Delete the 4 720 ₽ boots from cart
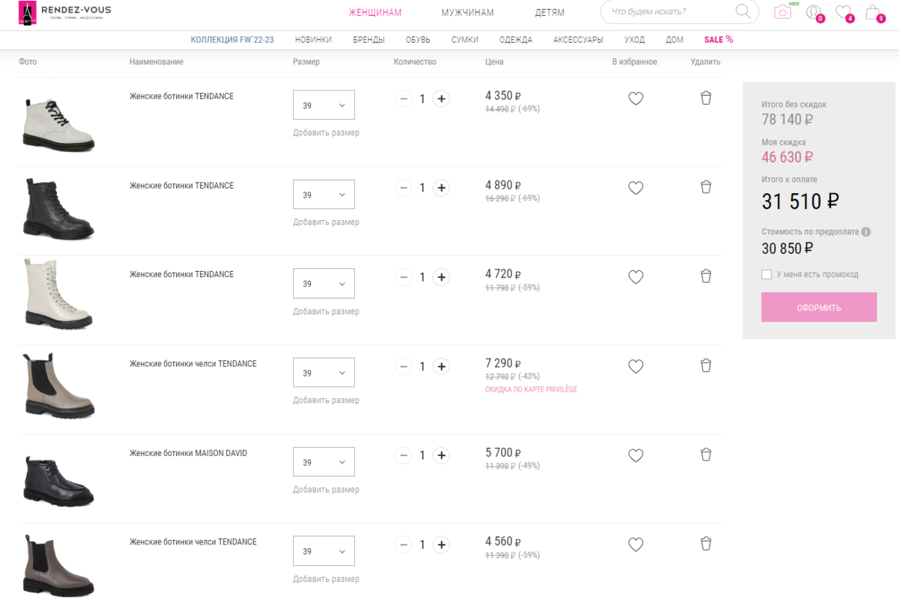Image resolution: width=899 pixels, height=608 pixels. point(706,276)
